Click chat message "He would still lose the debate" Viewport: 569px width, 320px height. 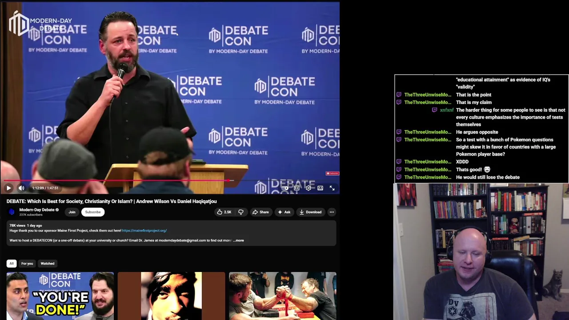point(488,177)
